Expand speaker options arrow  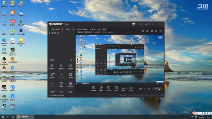[134, 88]
